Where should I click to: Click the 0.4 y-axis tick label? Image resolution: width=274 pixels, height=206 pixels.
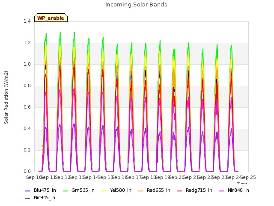coord(27,129)
